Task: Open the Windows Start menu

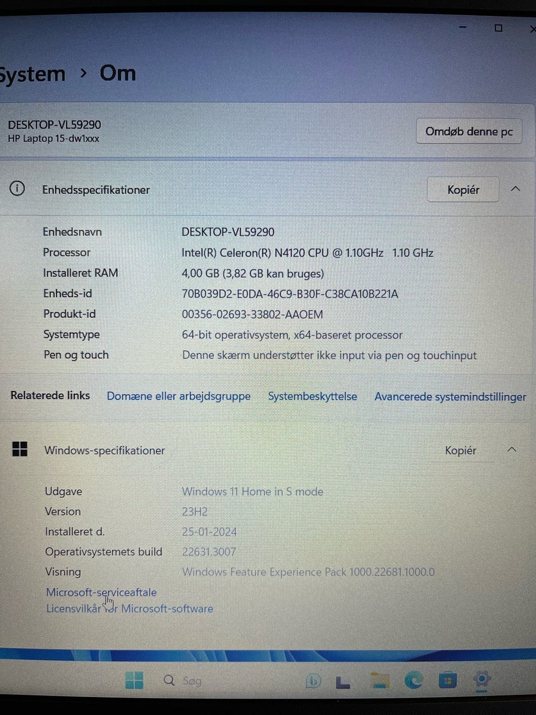Action: [134, 680]
